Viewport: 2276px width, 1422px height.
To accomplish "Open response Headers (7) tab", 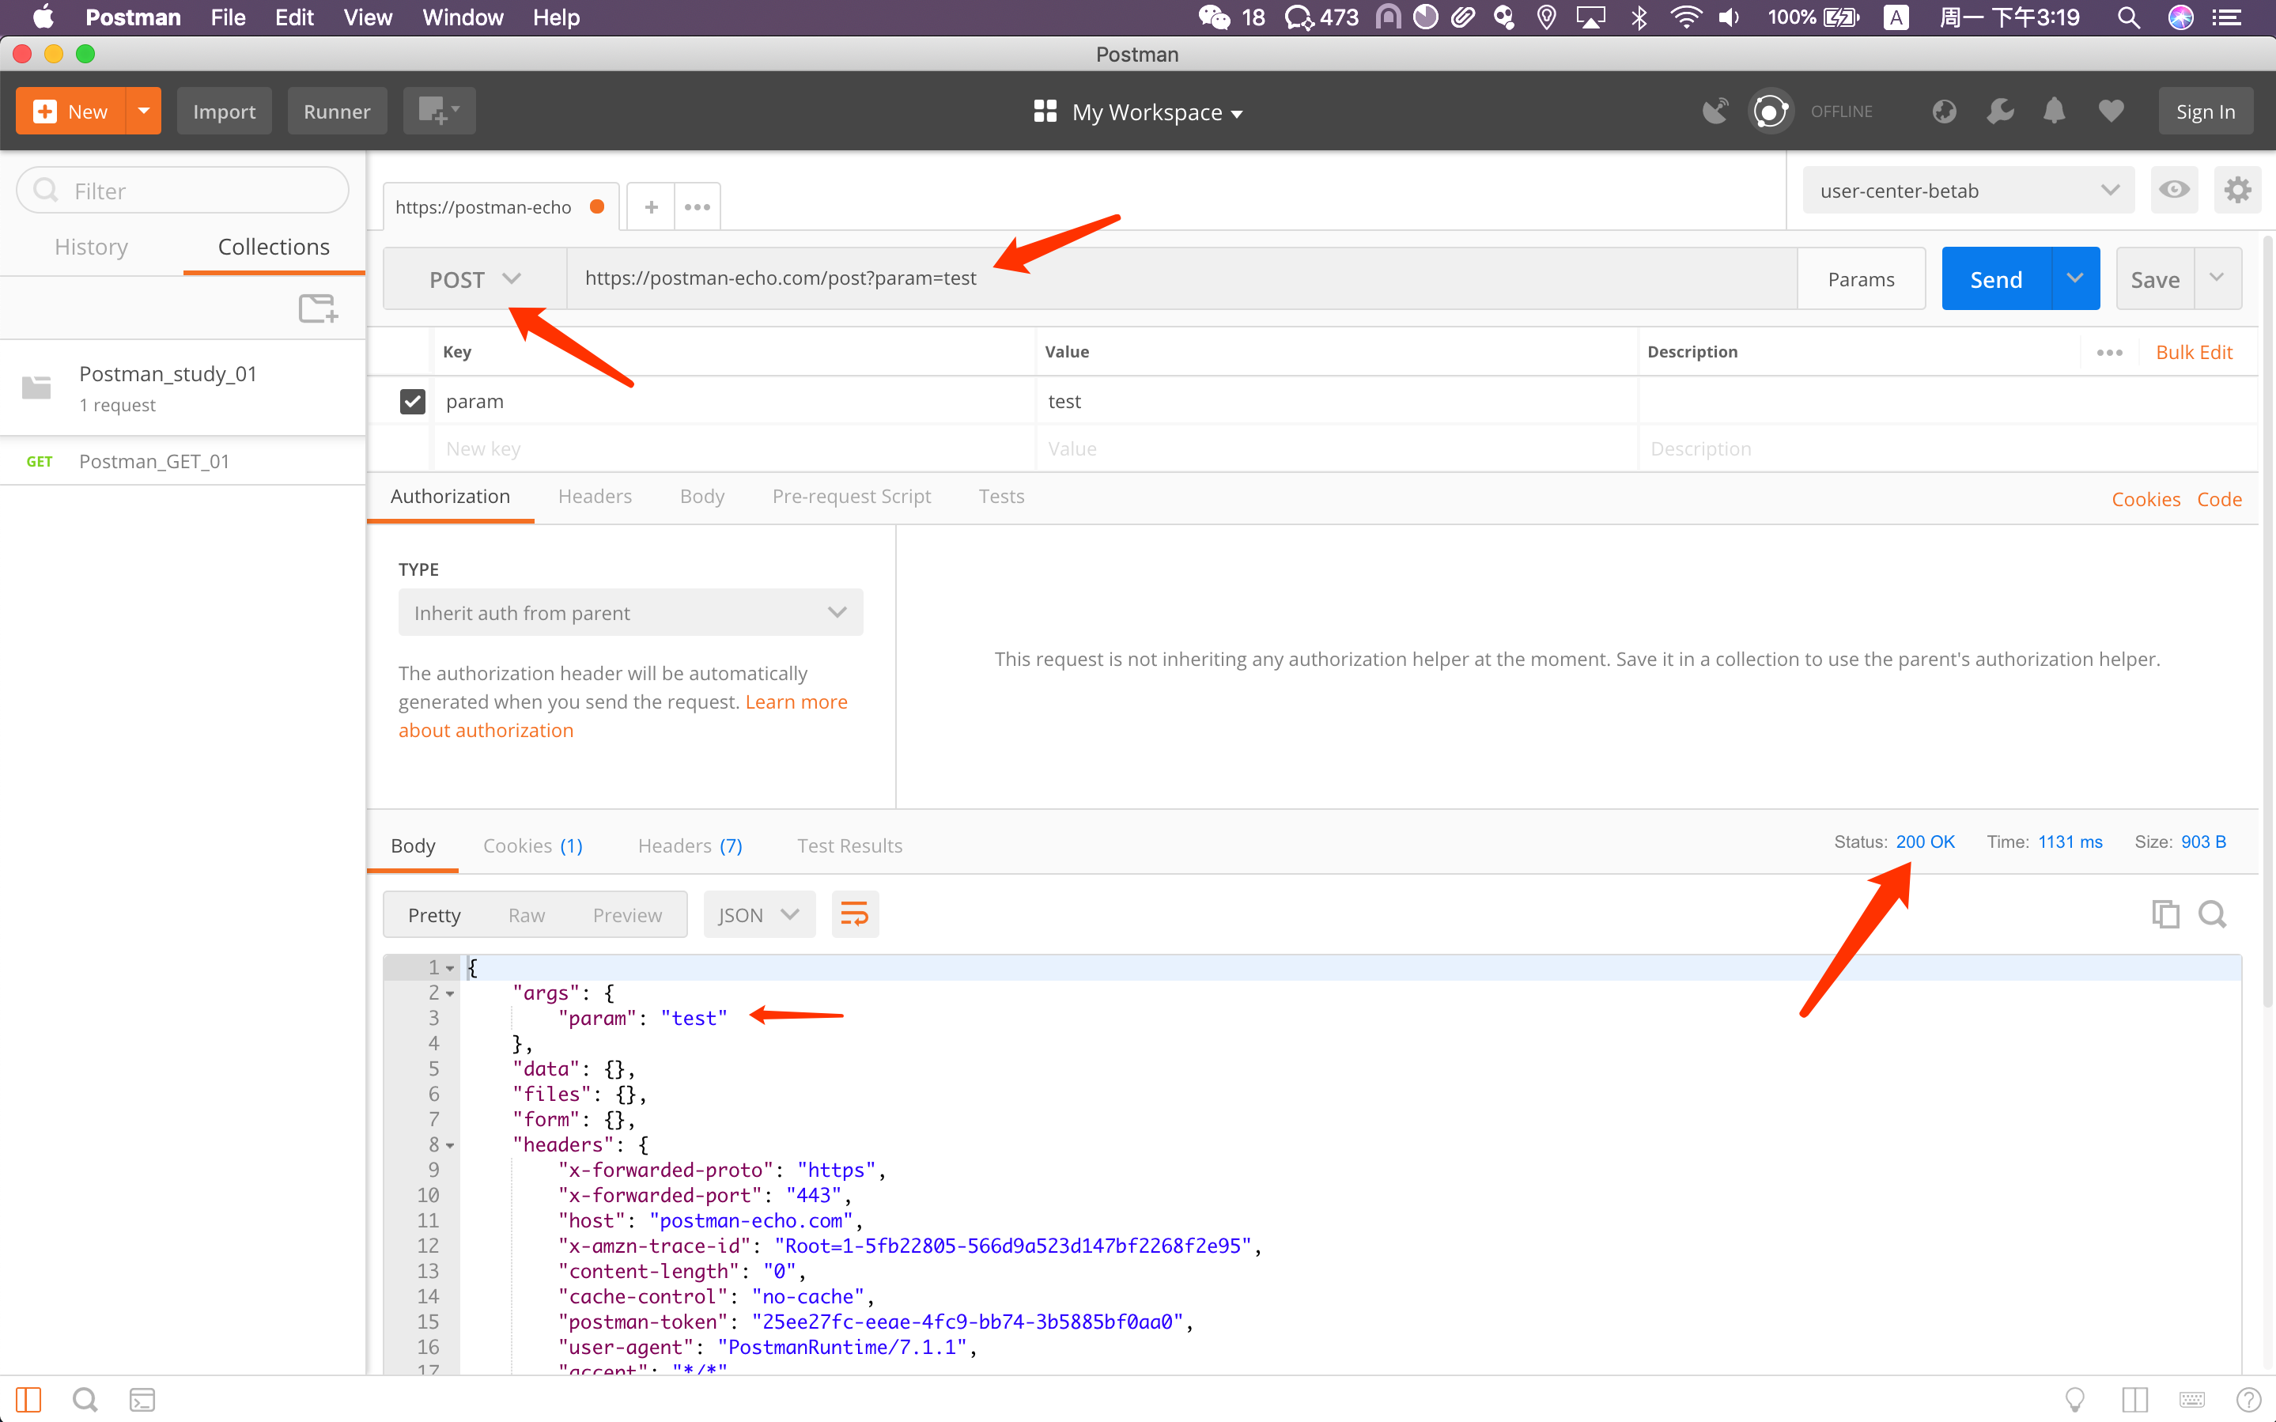I will [x=690, y=845].
